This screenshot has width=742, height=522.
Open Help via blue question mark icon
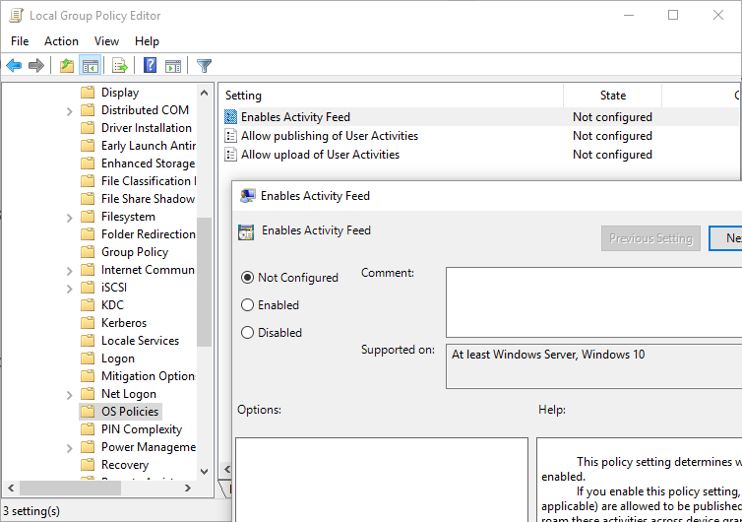tap(150, 66)
